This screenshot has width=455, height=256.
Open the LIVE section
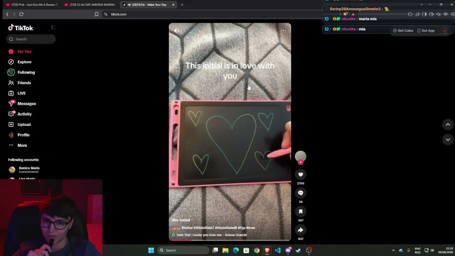click(17, 93)
